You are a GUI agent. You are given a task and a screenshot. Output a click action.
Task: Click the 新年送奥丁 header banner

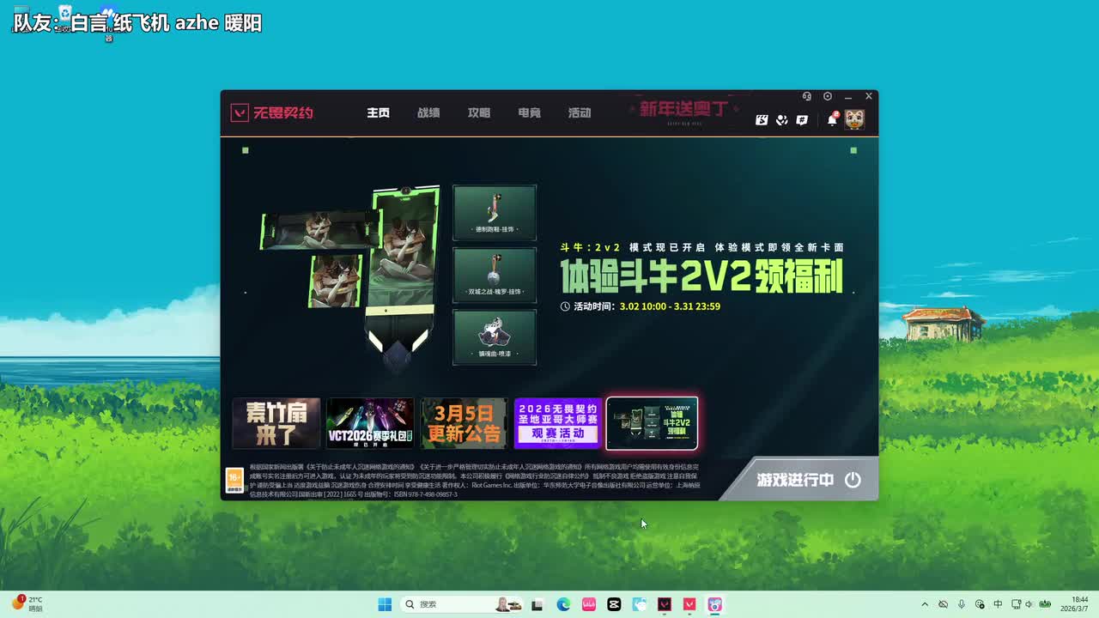(683, 112)
